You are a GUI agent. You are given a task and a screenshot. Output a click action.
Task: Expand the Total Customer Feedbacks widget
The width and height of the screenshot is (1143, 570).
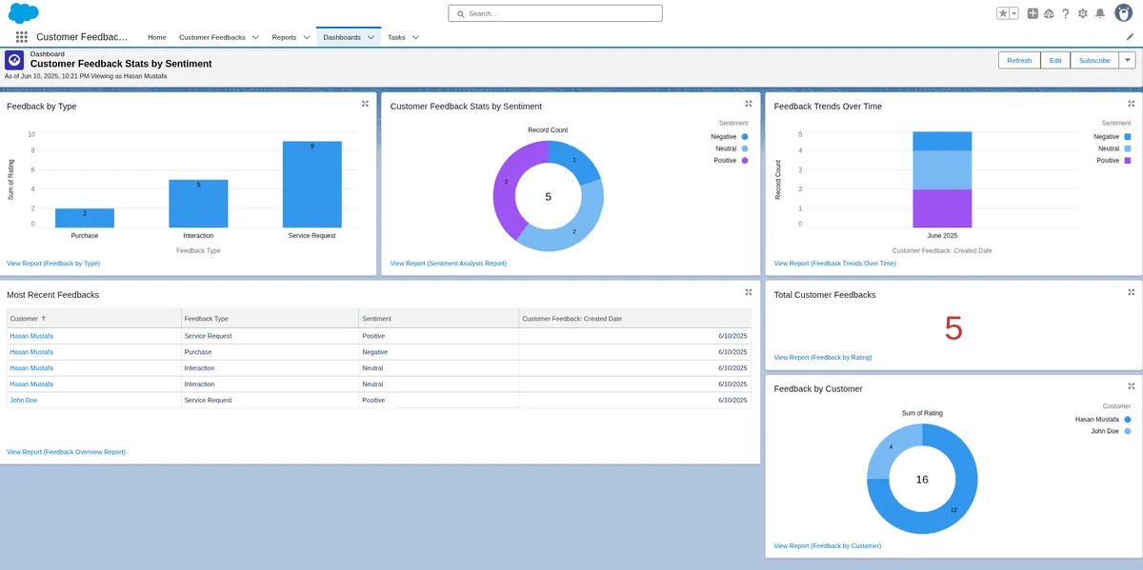pos(1132,292)
